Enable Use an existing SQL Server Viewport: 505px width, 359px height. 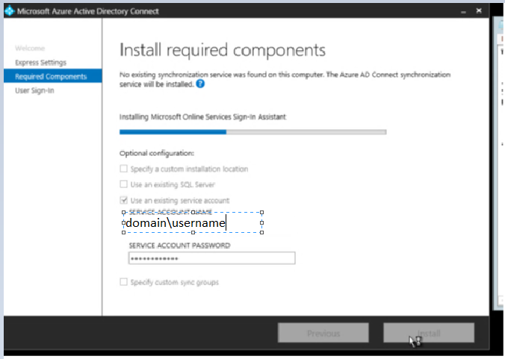(124, 184)
